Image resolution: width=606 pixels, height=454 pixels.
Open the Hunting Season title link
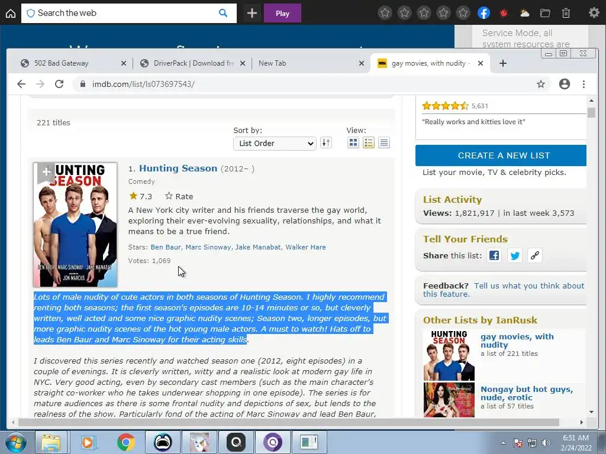pos(178,168)
